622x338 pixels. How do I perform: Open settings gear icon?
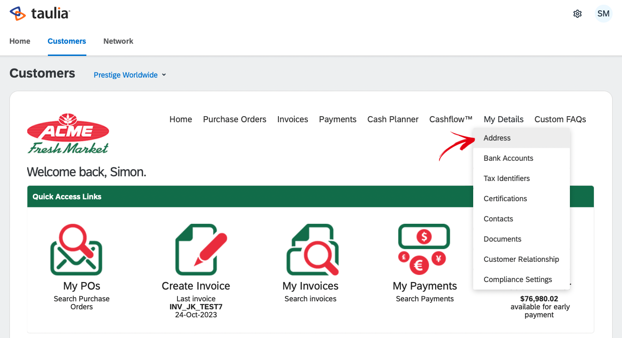[577, 14]
